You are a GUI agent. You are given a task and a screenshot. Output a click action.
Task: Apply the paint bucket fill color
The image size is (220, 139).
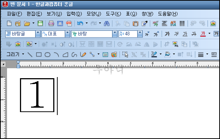pyautogui.click(x=167, y=55)
